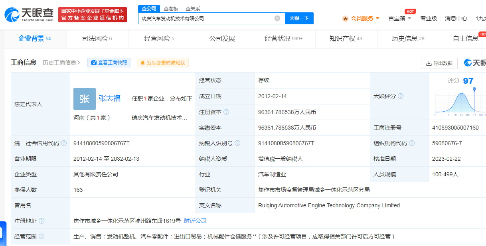Screen dimensions: 486x246
Task: Select the 查老板 search mode tab
Action: click(171, 9)
